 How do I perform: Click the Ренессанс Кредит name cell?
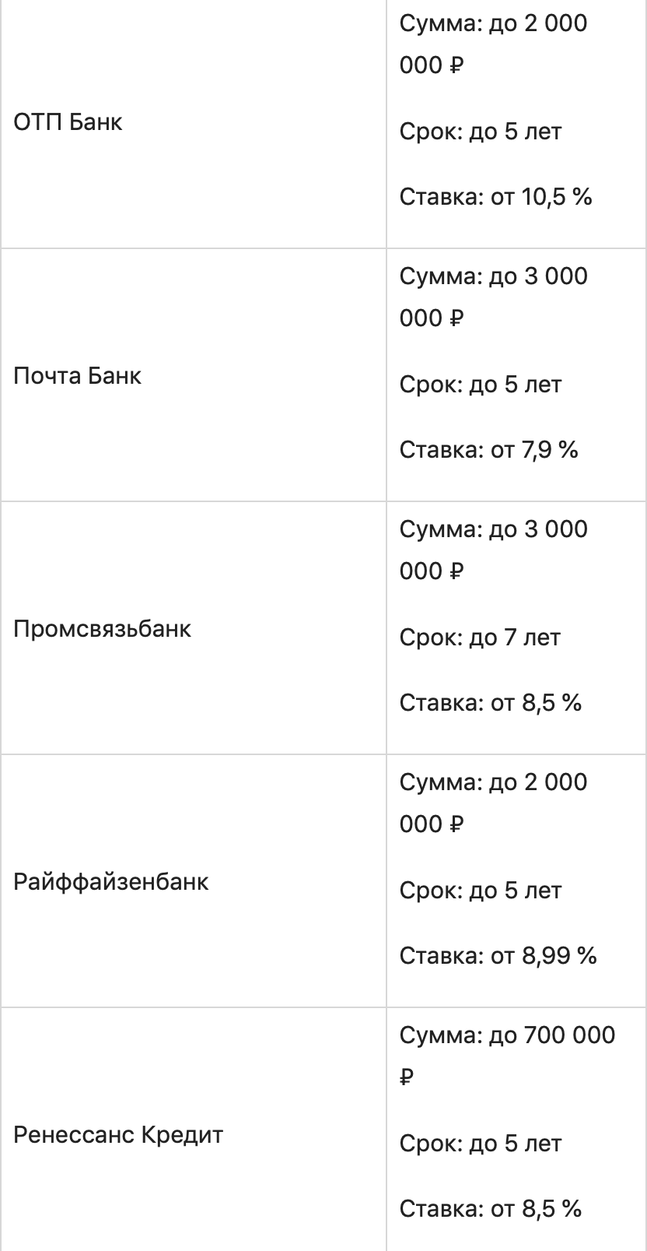click(x=118, y=1135)
